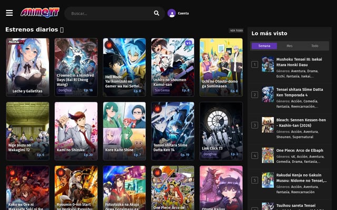
Task: Click Tensei shitara Slime ranking thumbnail
Action: (268, 94)
